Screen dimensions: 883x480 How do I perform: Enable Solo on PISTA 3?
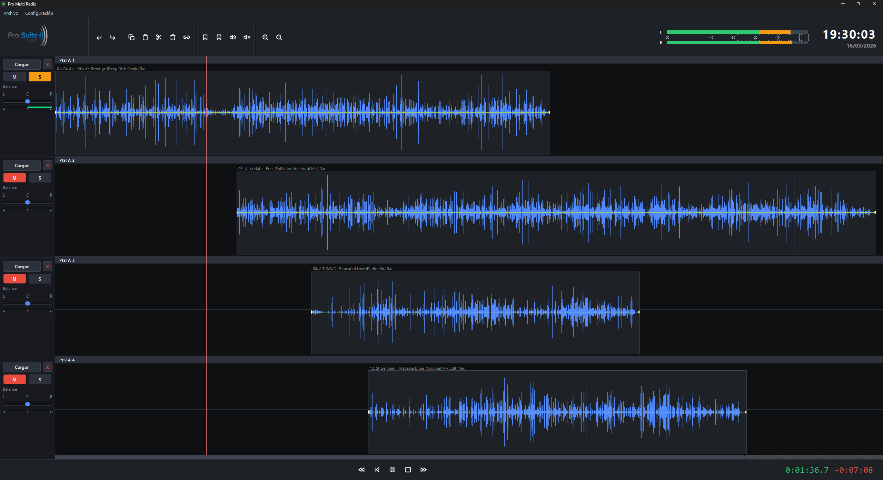40,279
